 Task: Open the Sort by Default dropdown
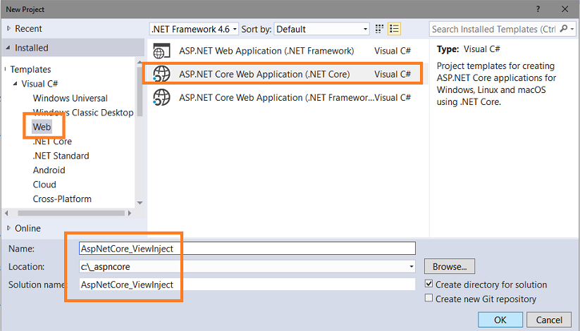click(321, 29)
